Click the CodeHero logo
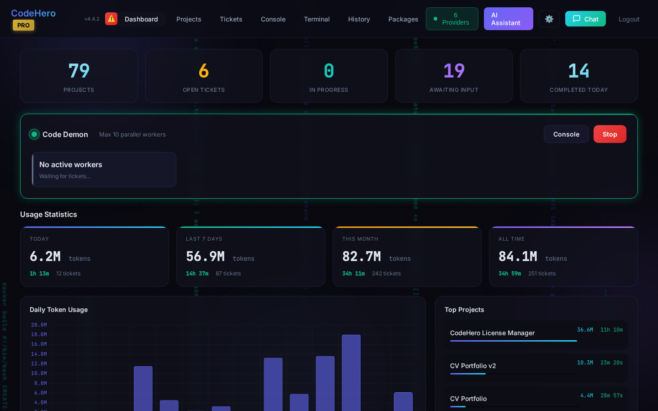The image size is (658, 411). pyautogui.click(x=33, y=13)
